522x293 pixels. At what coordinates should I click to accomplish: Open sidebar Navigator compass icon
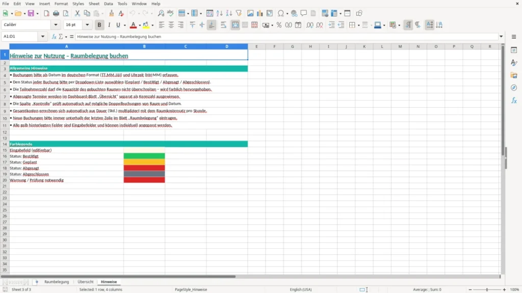click(514, 87)
